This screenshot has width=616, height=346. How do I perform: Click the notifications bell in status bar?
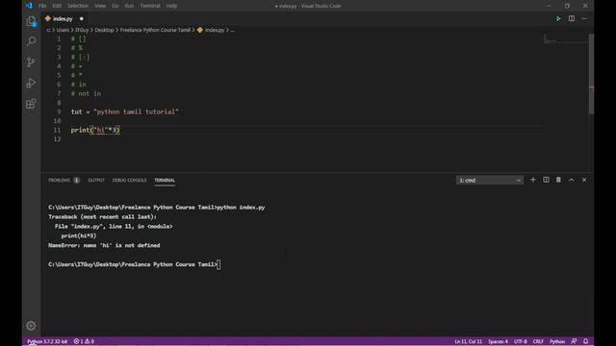585,341
